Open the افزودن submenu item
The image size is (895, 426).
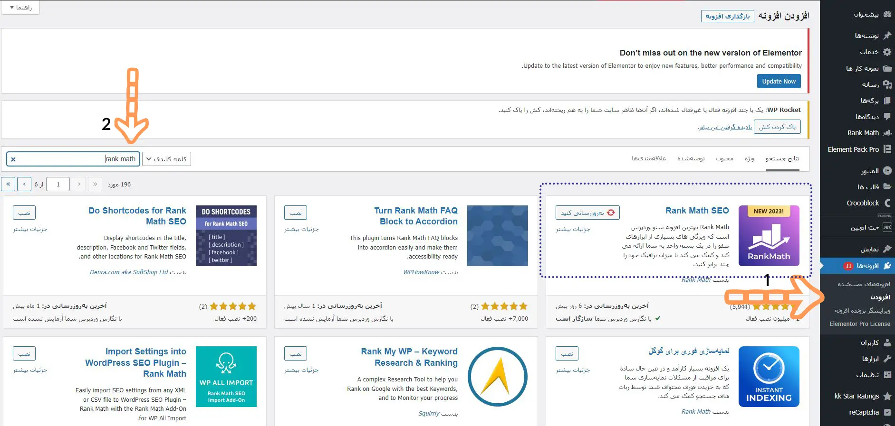pos(880,297)
